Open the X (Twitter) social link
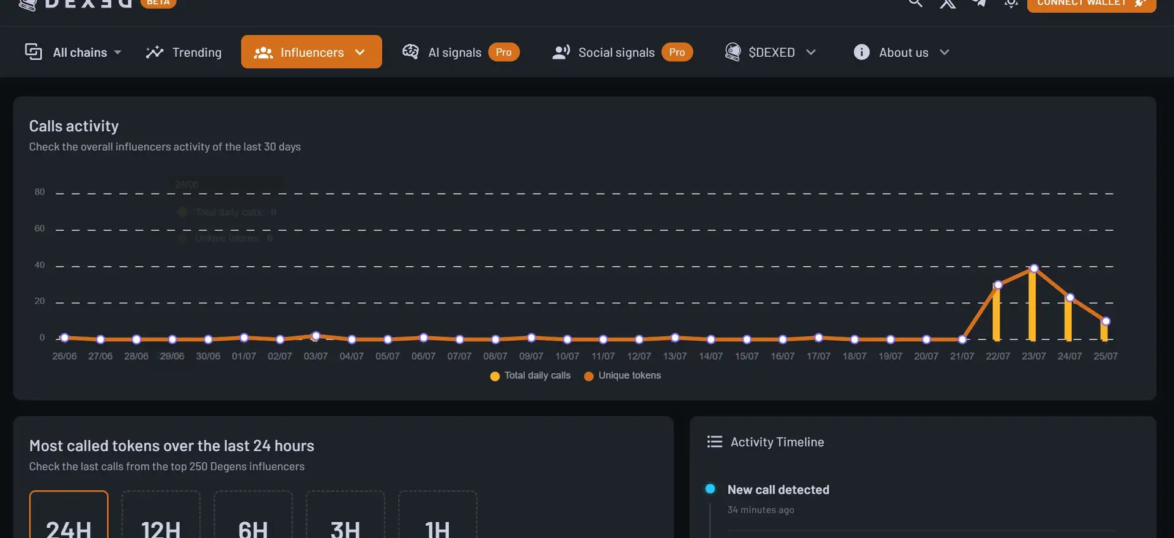 click(947, 4)
